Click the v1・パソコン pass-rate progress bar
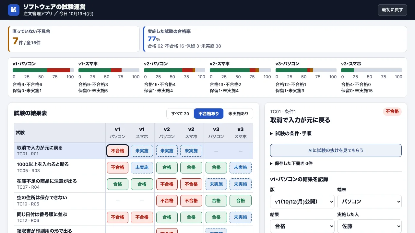Screen dimensions: 415x233 point(43,70)
